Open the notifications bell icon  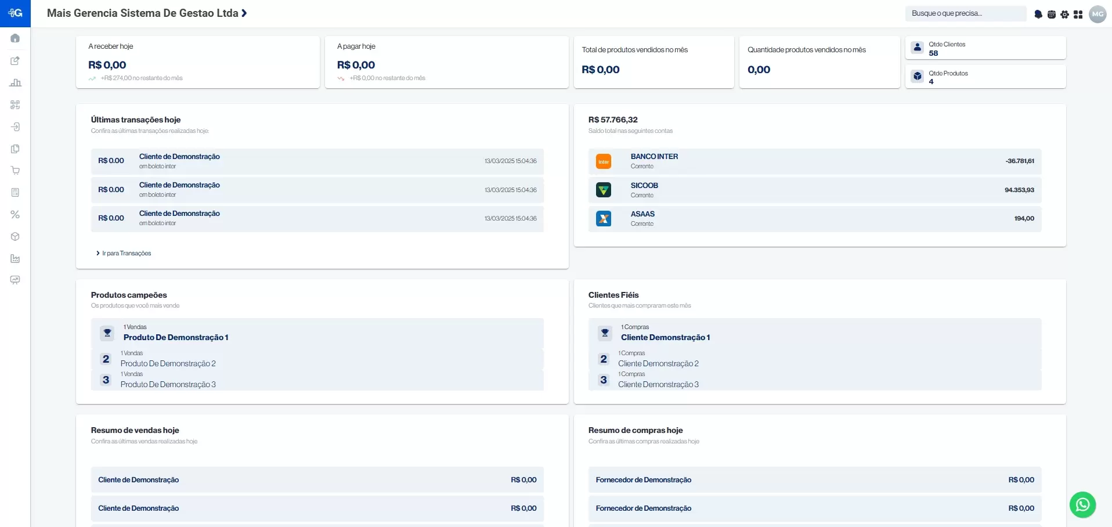click(1039, 14)
